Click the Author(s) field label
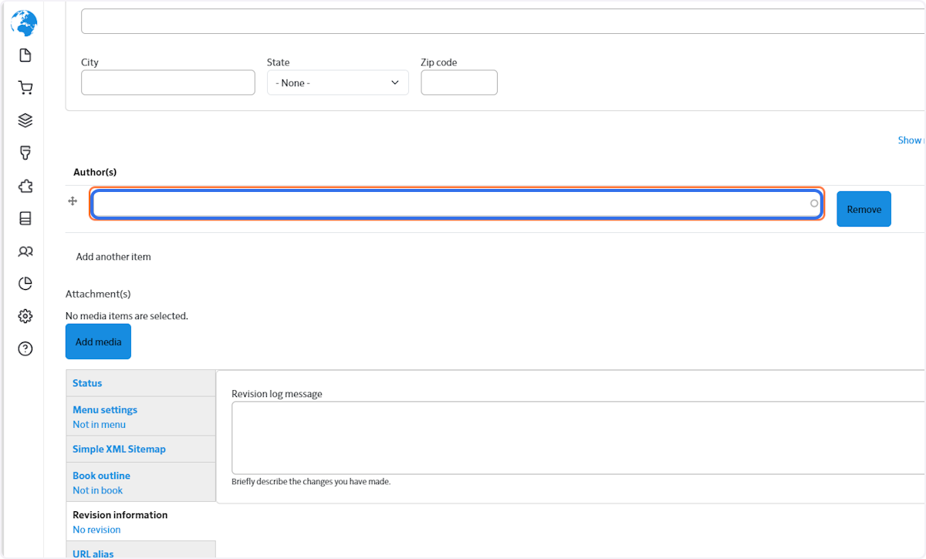This screenshot has height=559, width=926. [x=95, y=172]
